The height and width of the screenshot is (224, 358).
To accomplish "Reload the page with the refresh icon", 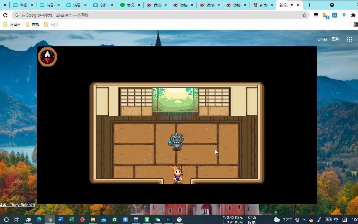I will (5, 15).
